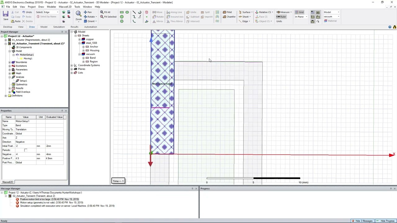Open the Orient dropdown
The height and width of the screenshot is (223, 397).
[x=96, y=21]
